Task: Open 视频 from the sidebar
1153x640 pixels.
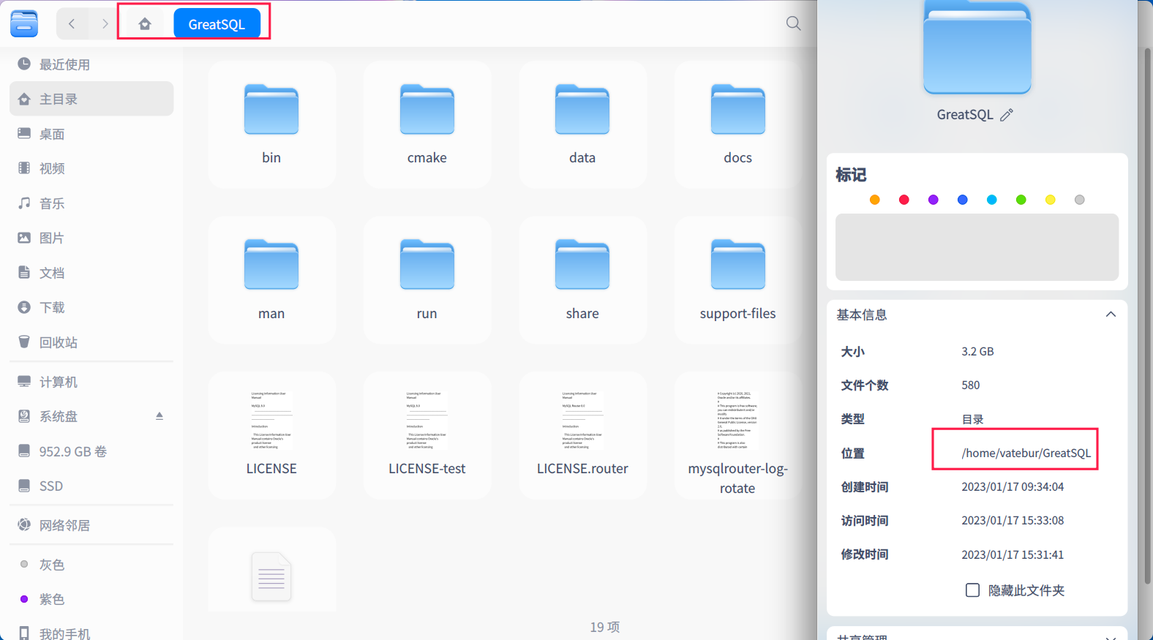Action: pos(91,168)
